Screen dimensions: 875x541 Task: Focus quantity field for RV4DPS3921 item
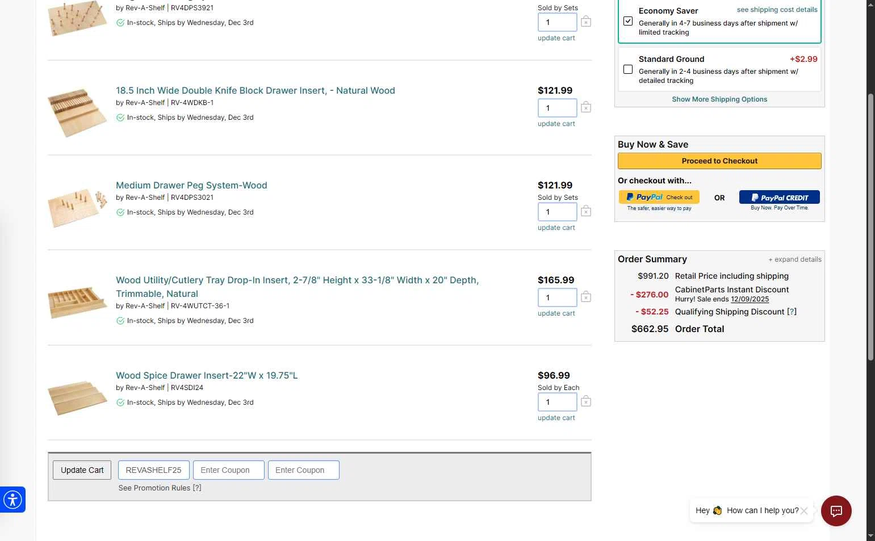[558, 22]
